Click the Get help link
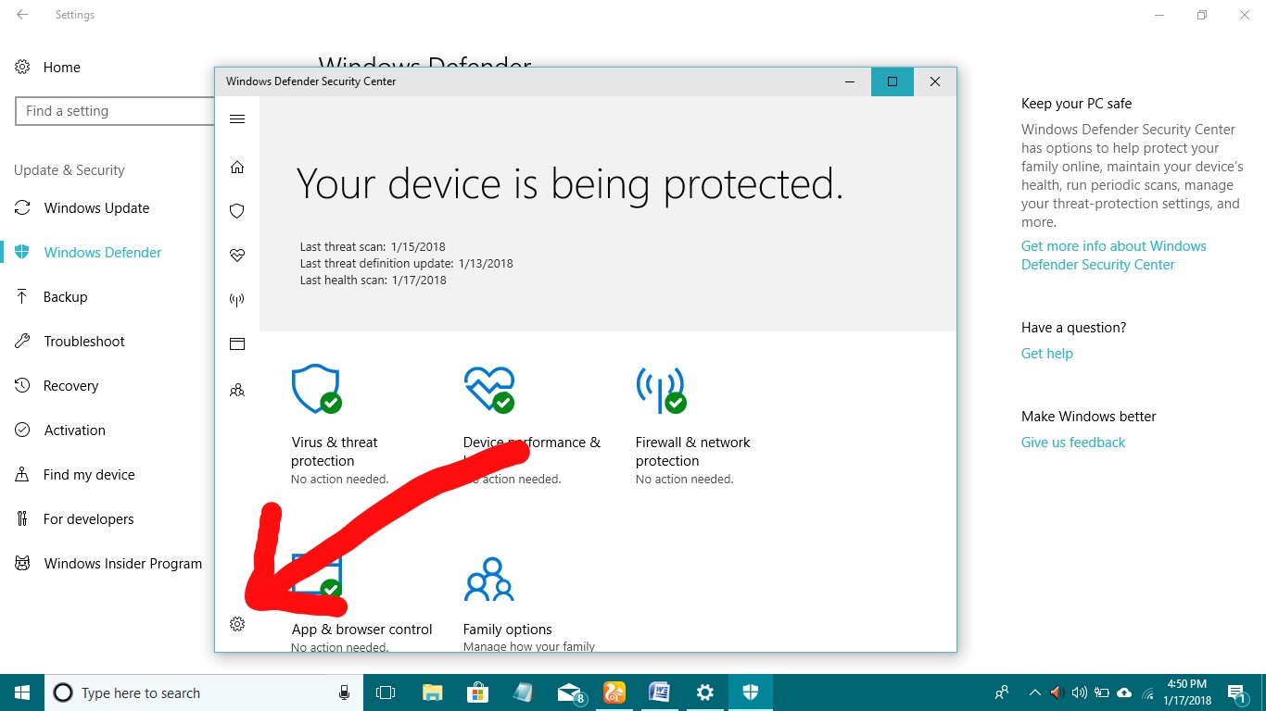The width and height of the screenshot is (1266, 711). click(x=1047, y=354)
